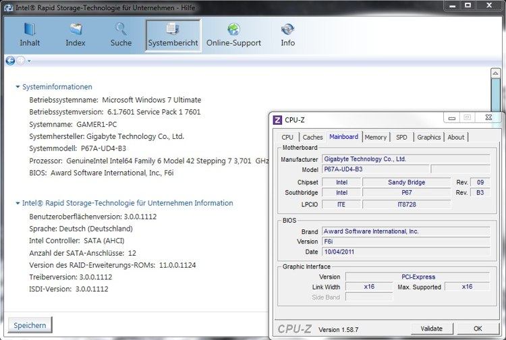Viewport: 506px width, 340px height.
Task: Click Betriebssystemversion 6.1.7601 Service Pack line
Action: [x=115, y=112]
